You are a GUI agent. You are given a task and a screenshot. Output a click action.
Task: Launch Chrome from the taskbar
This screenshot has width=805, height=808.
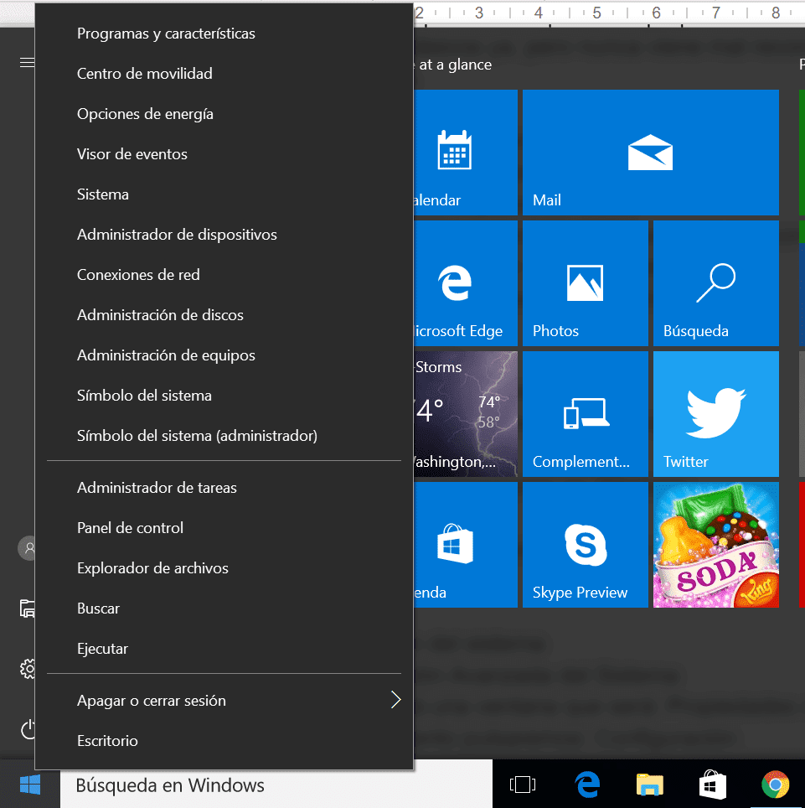click(775, 785)
